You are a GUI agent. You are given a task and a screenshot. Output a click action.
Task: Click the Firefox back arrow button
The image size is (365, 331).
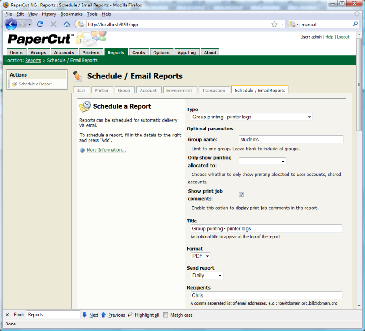pos(11,24)
